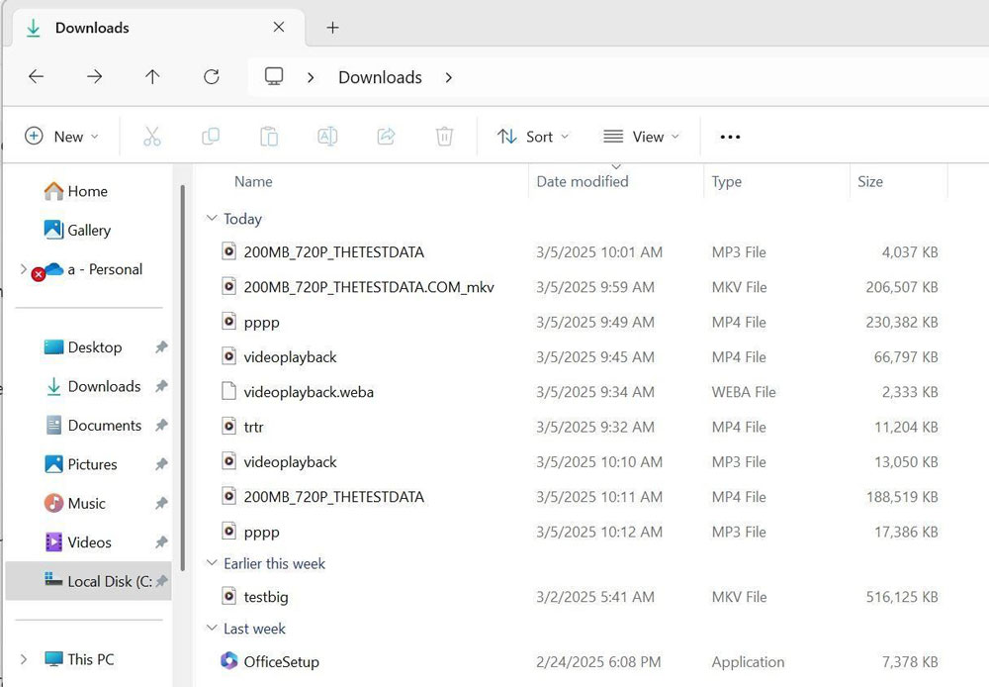Viewport: 989px width, 687px height.
Task: Expand the a - Personal OneDrive node
Action: [x=24, y=269]
